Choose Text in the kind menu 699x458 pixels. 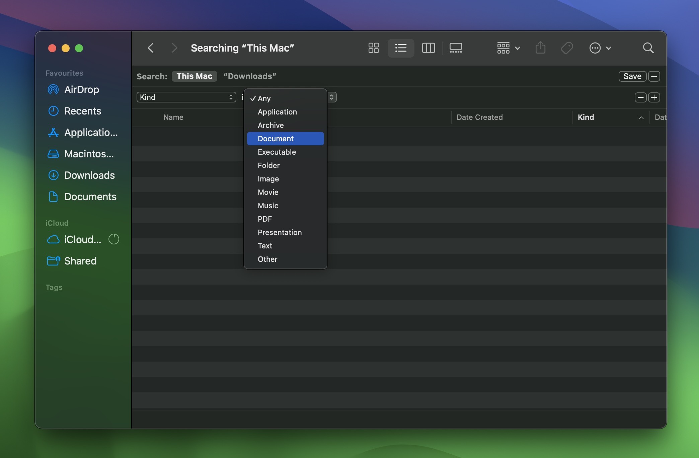click(x=285, y=246)
